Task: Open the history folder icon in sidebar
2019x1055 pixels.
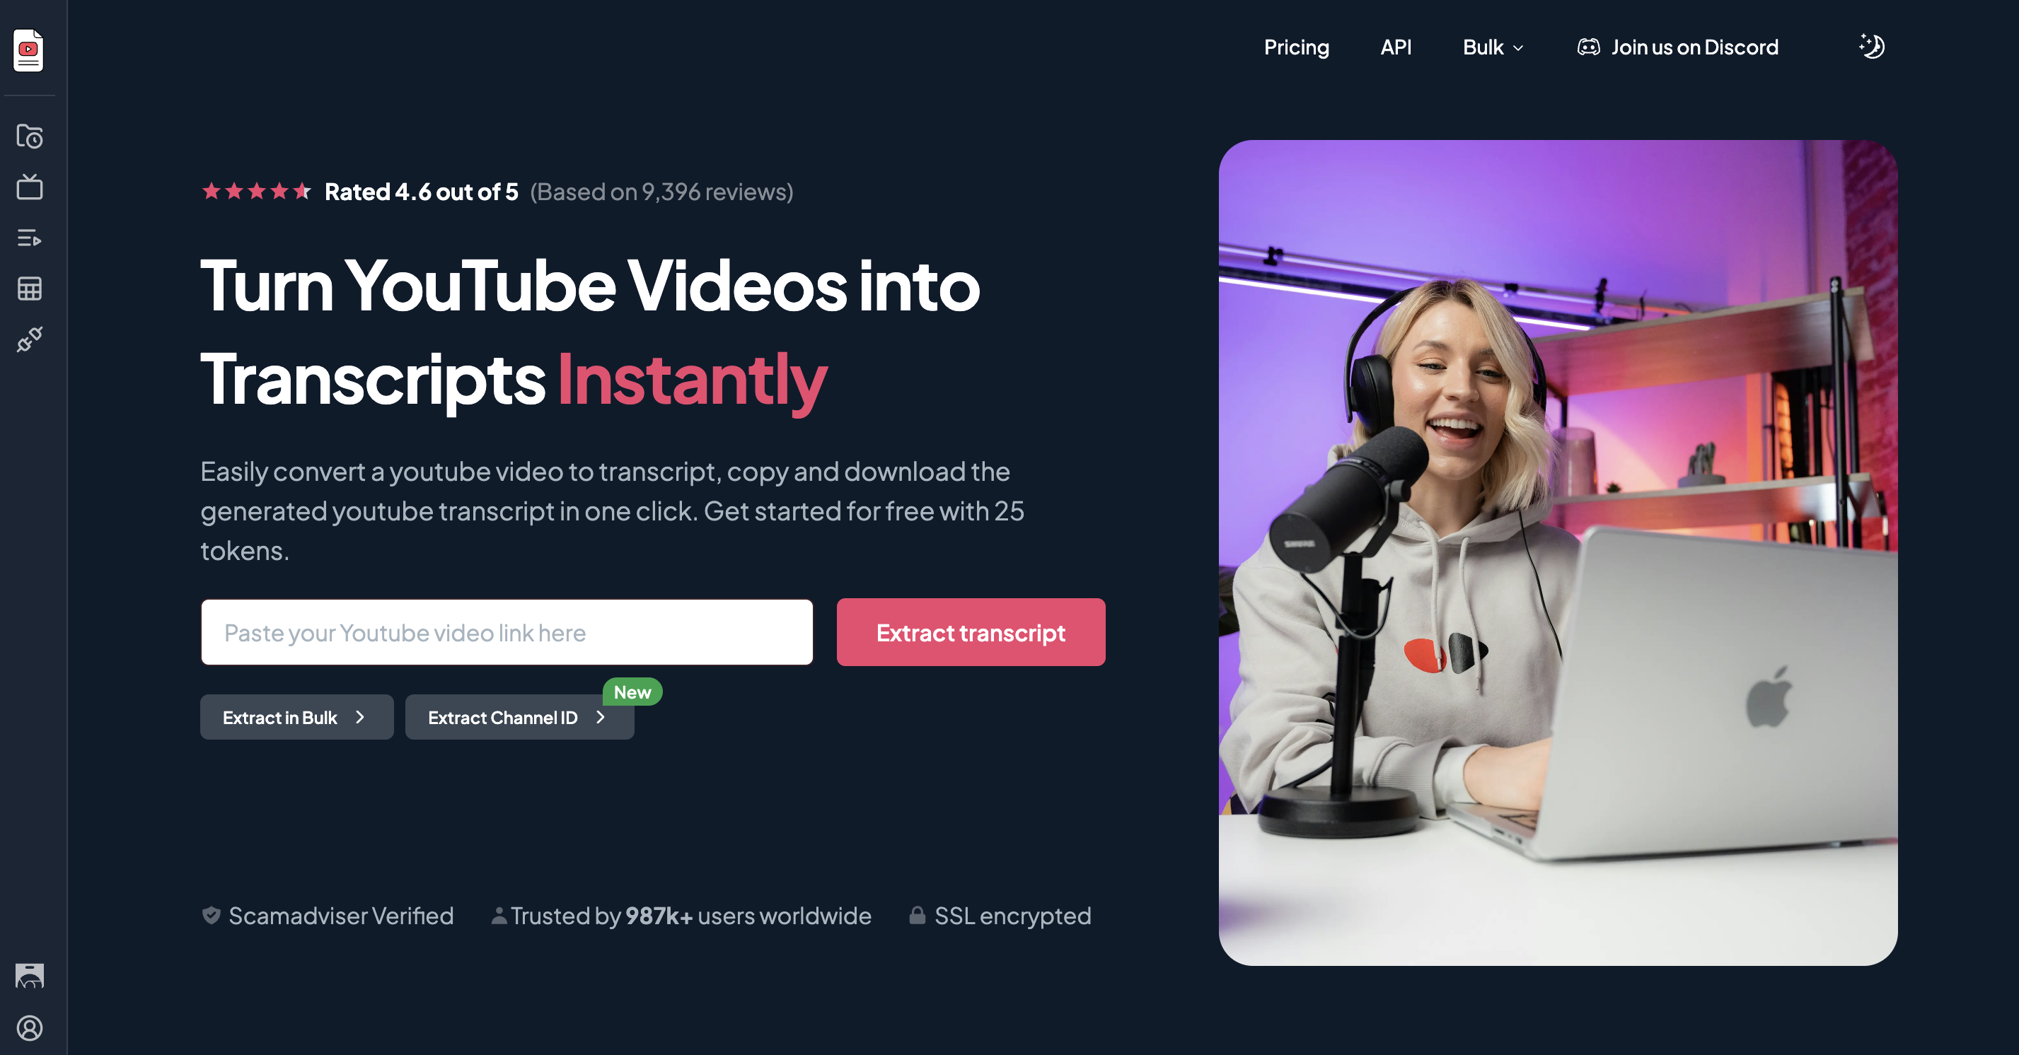Action: (x=30, y=137)
